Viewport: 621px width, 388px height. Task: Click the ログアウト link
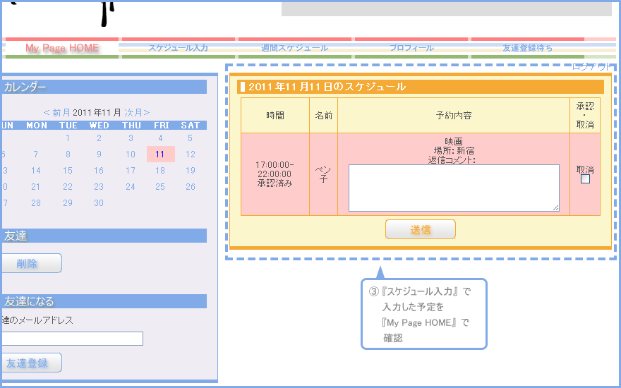(593, 67)
